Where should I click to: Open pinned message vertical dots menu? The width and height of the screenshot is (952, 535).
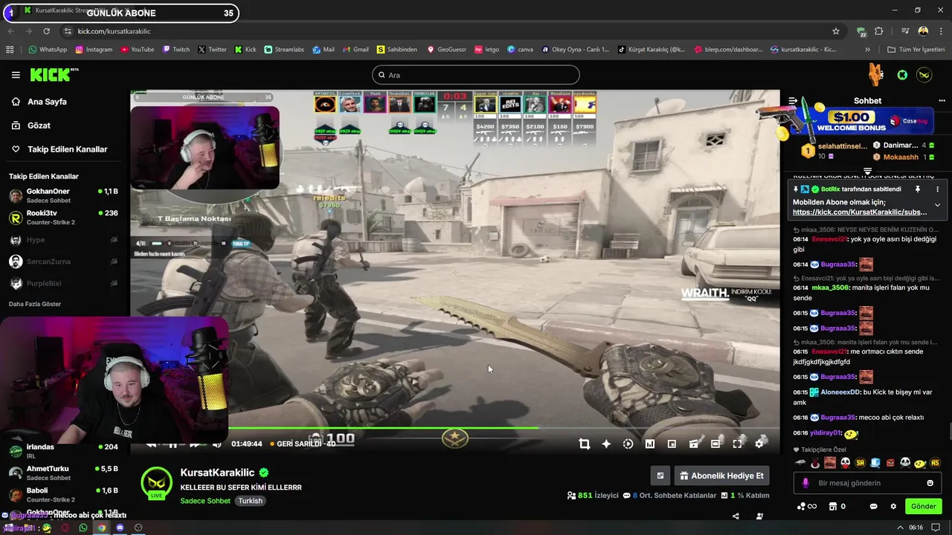coord(937,189)
